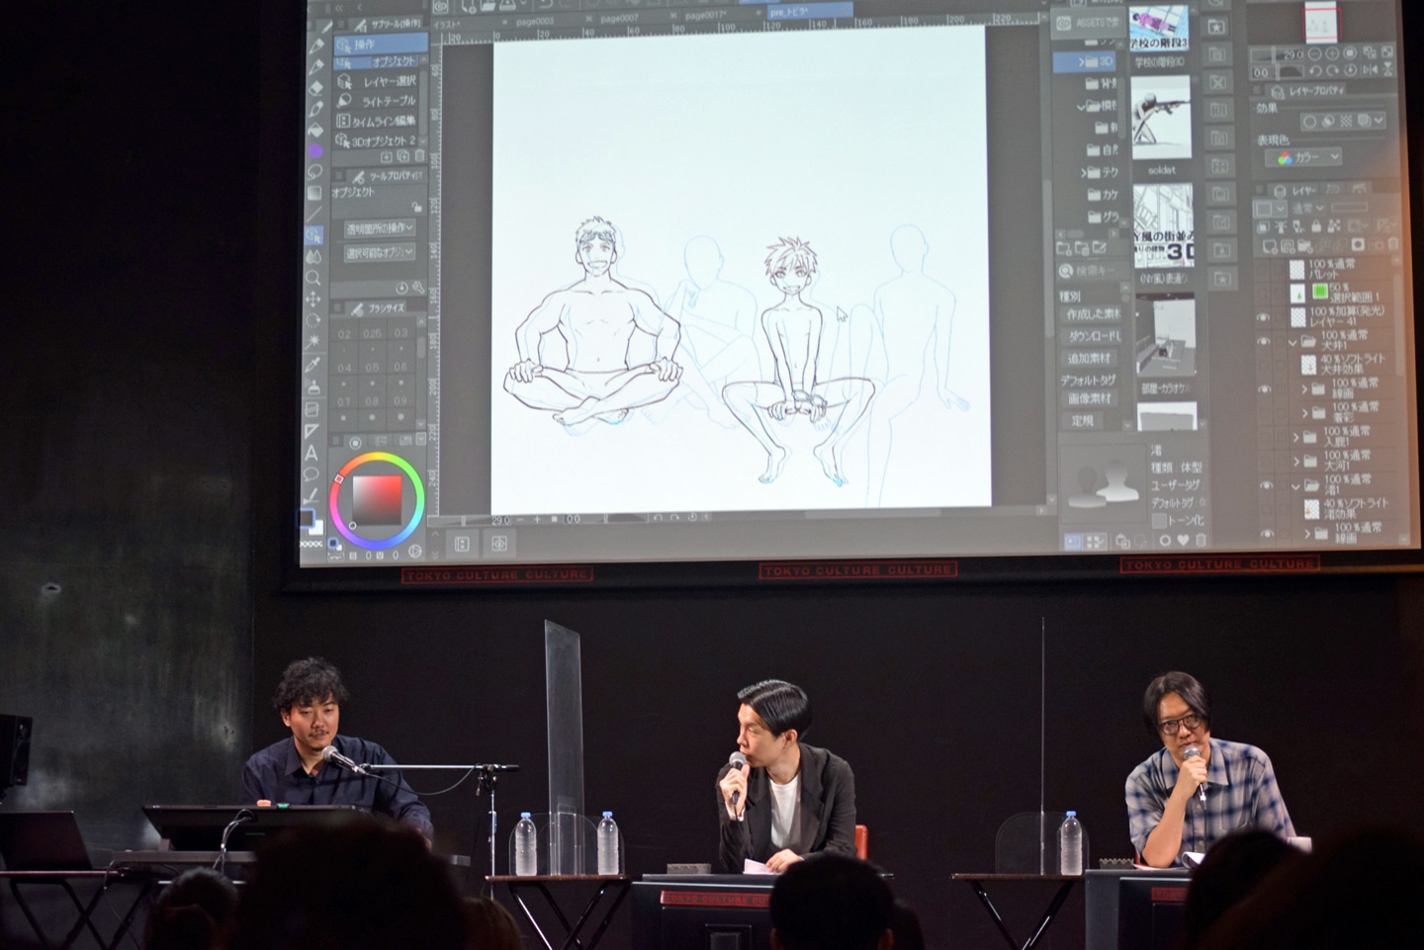Viewport: 1424px width, 950px height.
Task: Click the 画像素材 tag button
Action: pos(1087,398)
